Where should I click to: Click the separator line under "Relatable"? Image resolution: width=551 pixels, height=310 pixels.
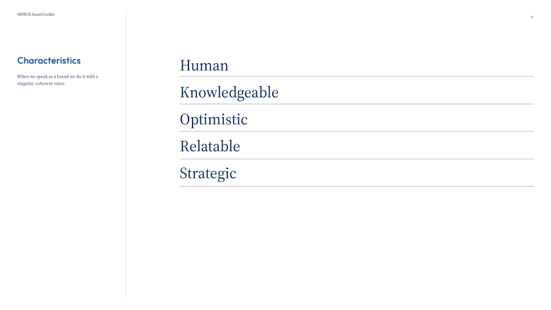click(x=357, y=159)
